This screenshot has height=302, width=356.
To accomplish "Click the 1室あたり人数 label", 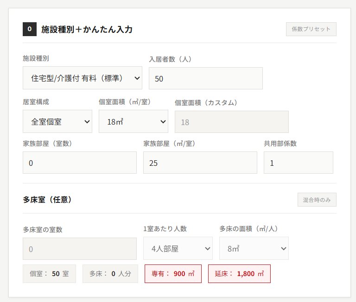I will 165,229.
